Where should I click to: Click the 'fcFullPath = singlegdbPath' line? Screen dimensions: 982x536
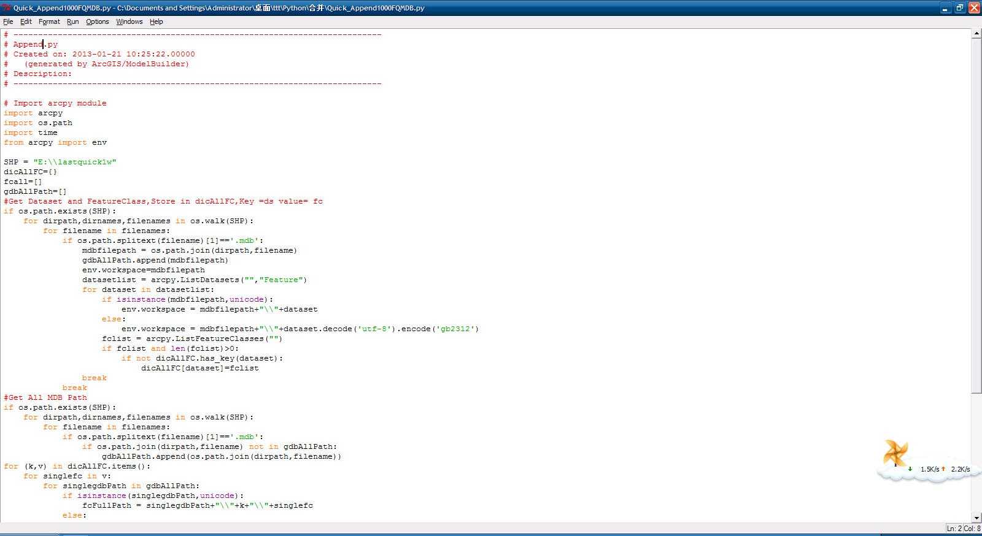(x=198, y=505)
